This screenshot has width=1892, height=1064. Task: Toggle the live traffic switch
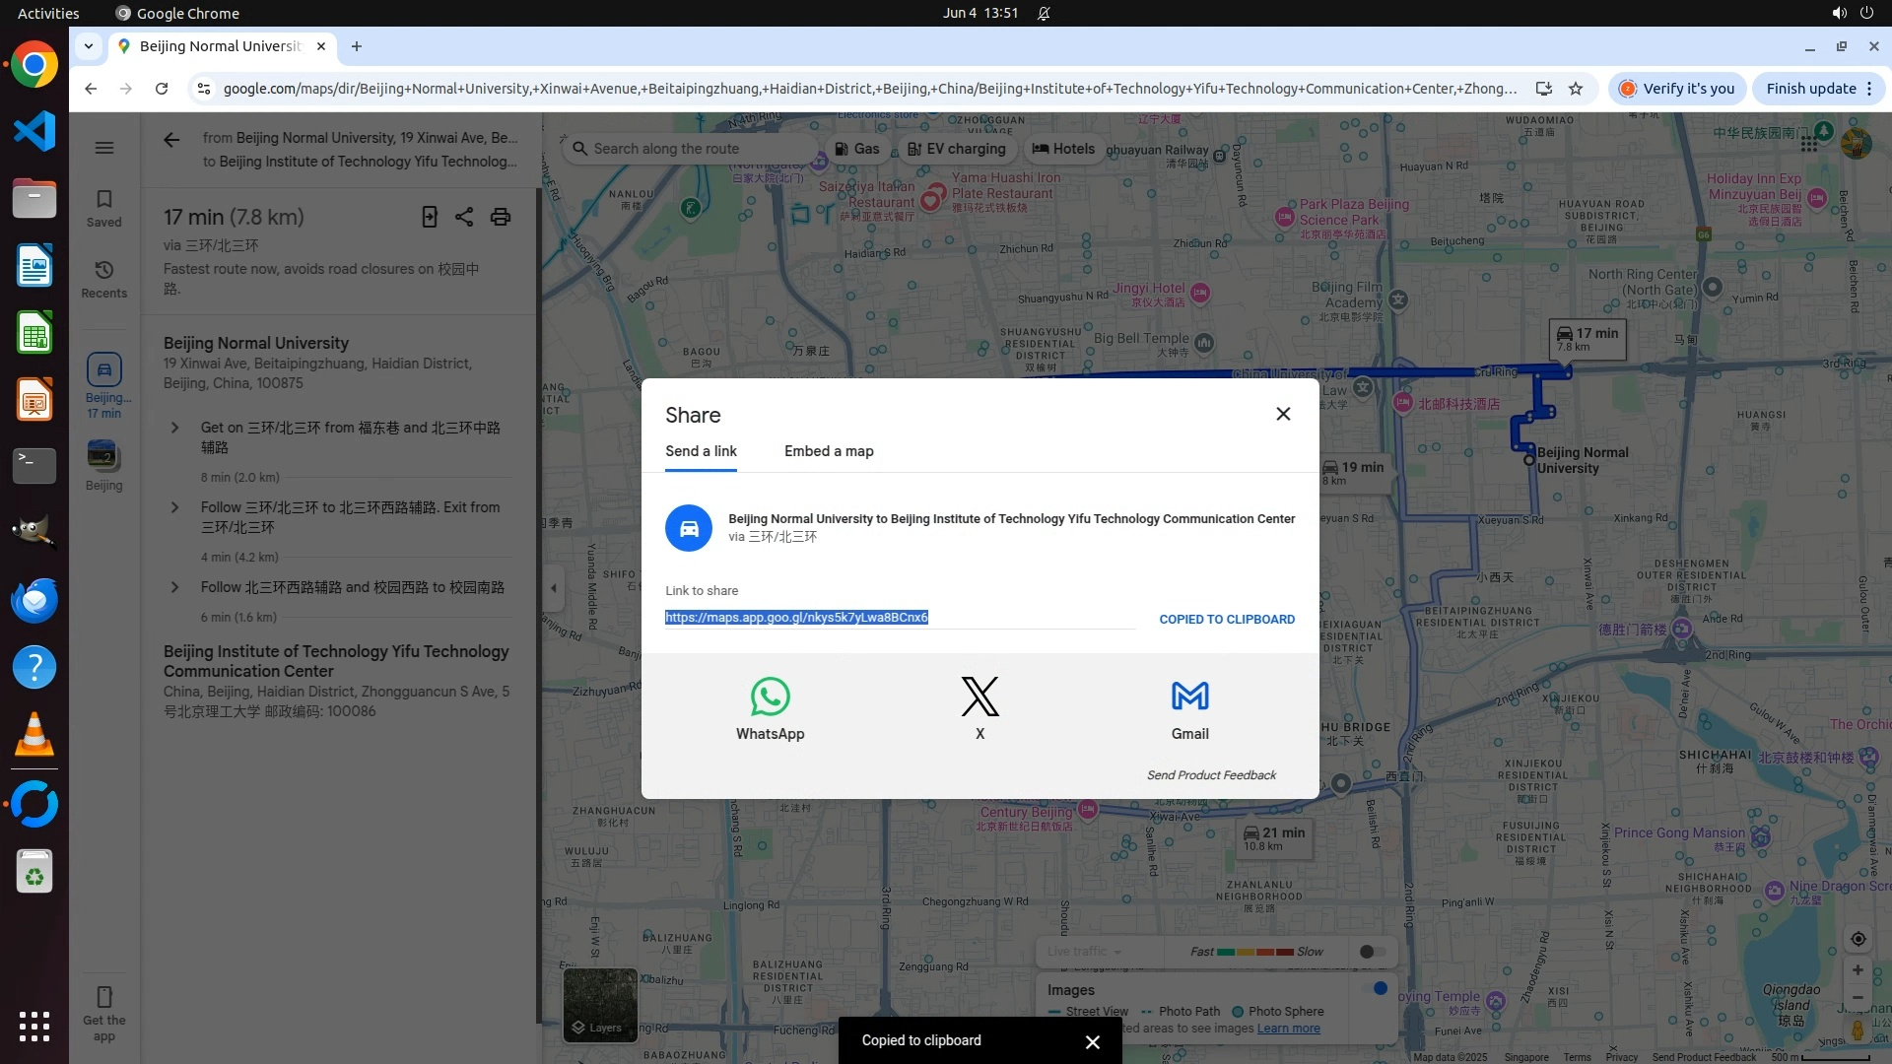pos(1372,952)
